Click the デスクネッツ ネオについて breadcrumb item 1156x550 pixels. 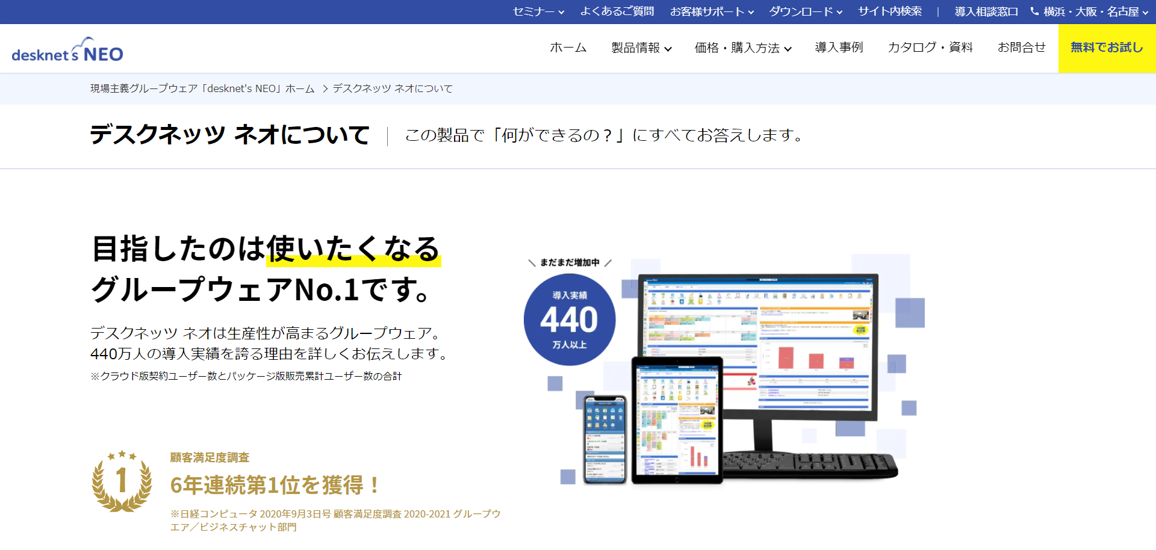[x=393, y=88]
